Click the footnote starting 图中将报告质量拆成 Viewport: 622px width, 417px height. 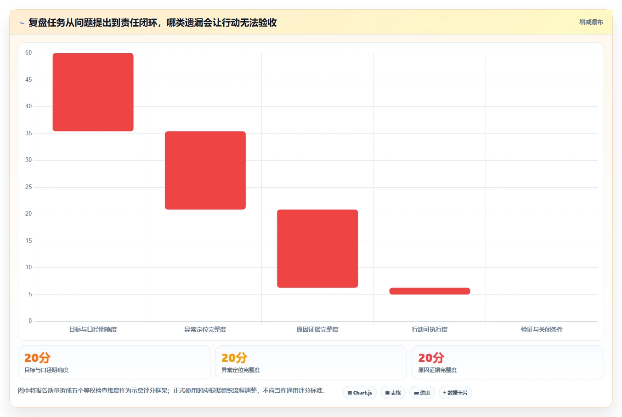(x=172, y=391)
